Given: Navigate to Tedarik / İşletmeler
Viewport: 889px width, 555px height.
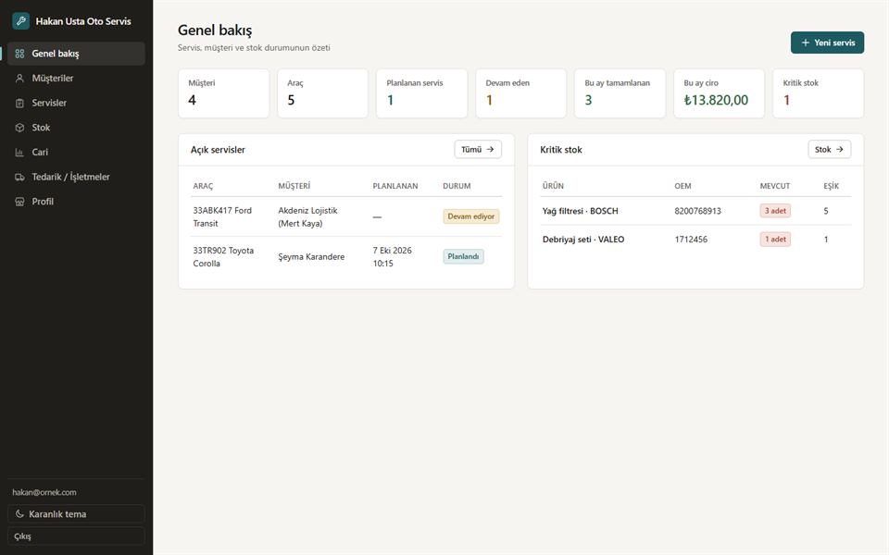Looking at the screenshot, I should tap(77, 177).
